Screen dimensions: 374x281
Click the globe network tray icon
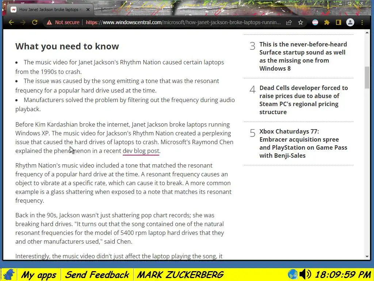coord(293,274)
